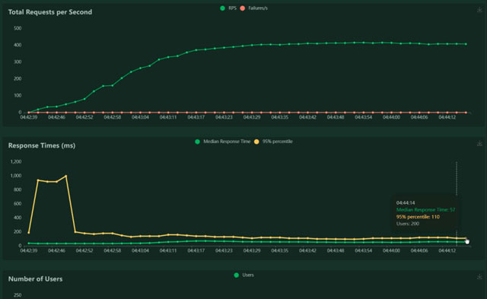
Task: Click the "Response Times (ms)" chart title
Action: [x=42, y=145]
